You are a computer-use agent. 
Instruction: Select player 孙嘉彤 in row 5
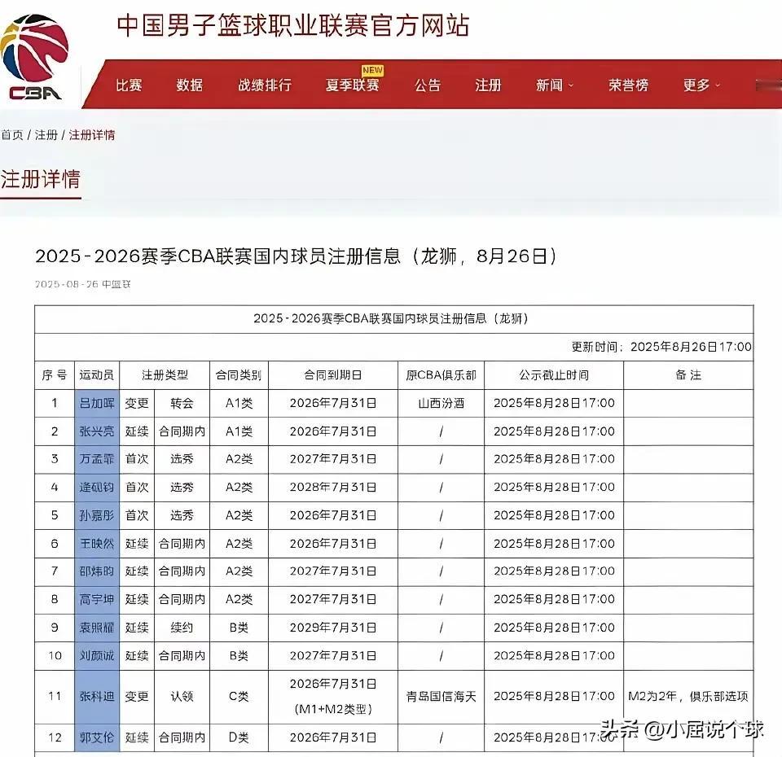[x=97, y=515]
